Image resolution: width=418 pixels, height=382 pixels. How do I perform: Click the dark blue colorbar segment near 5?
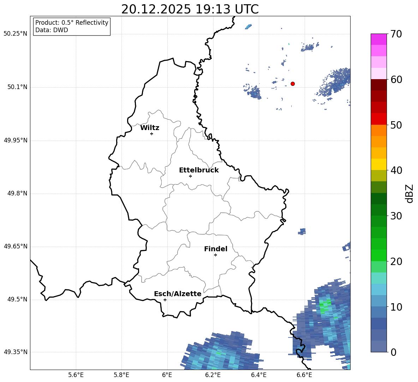tap(378, 323)
